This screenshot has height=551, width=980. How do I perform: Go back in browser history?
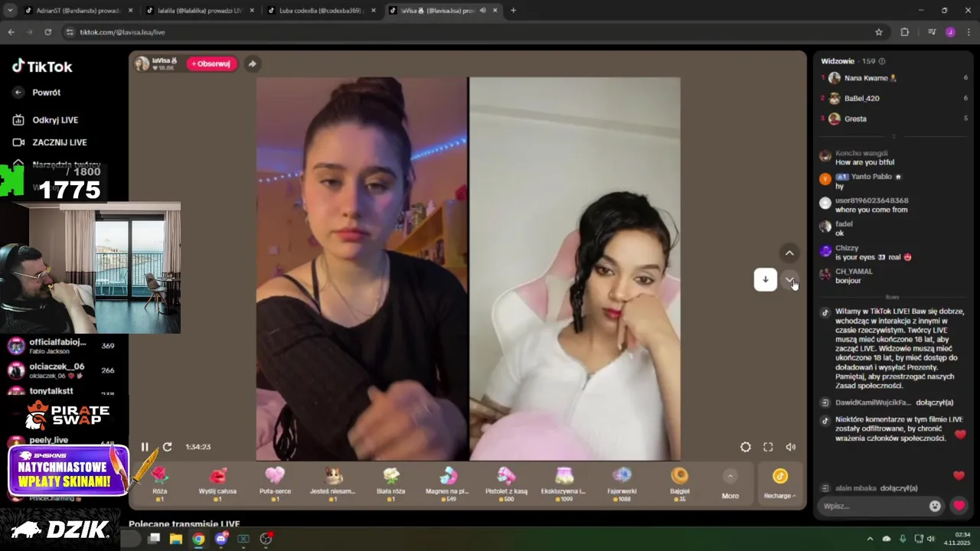pos(11,32)
